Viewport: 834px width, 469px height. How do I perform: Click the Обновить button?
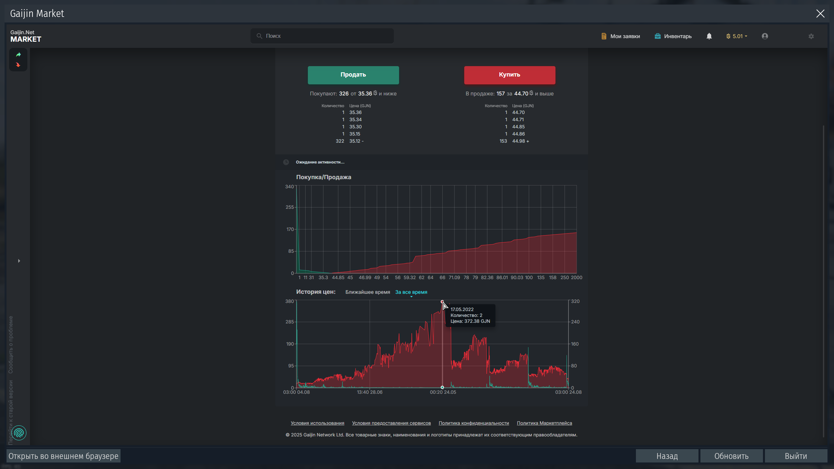[731, 456]
